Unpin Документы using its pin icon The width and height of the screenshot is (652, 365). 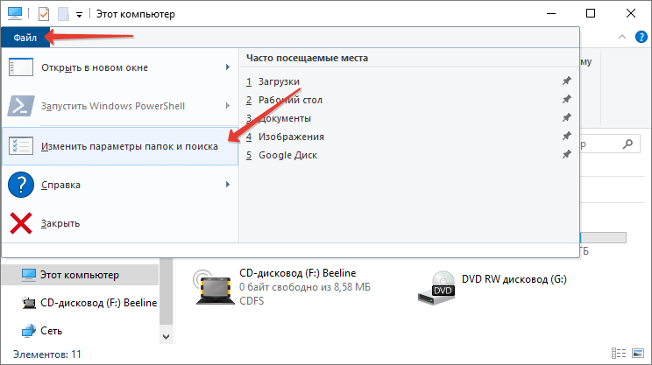(x=566, y=117)
